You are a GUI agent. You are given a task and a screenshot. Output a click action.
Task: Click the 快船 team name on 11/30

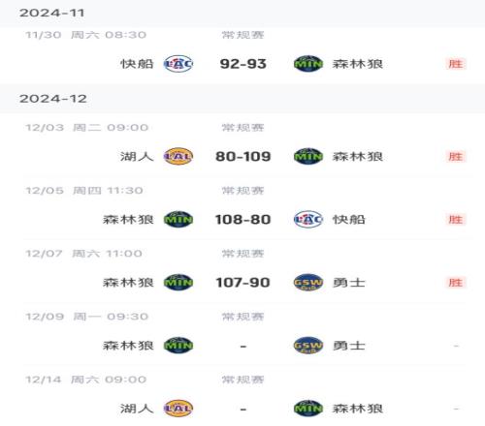[137, 64]
